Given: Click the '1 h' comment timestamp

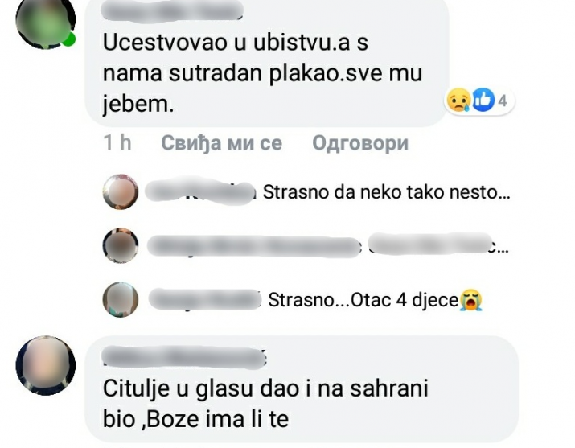Looking at the screenshot, I should [117, 142].
